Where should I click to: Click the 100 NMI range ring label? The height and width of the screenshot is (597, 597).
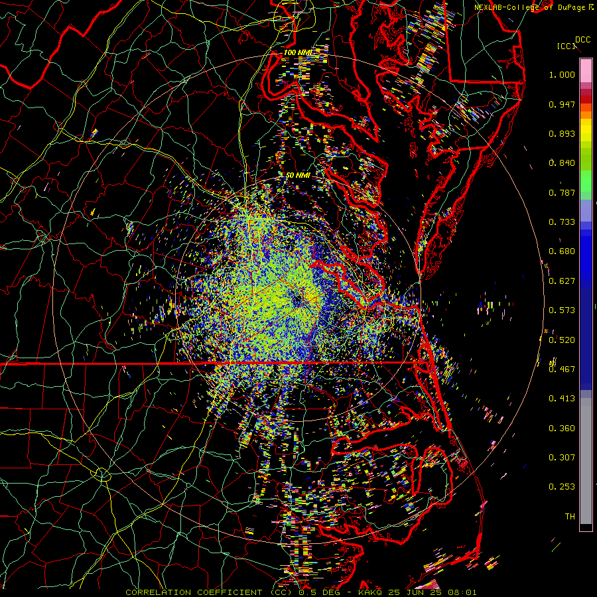click(x=298, y=52)
